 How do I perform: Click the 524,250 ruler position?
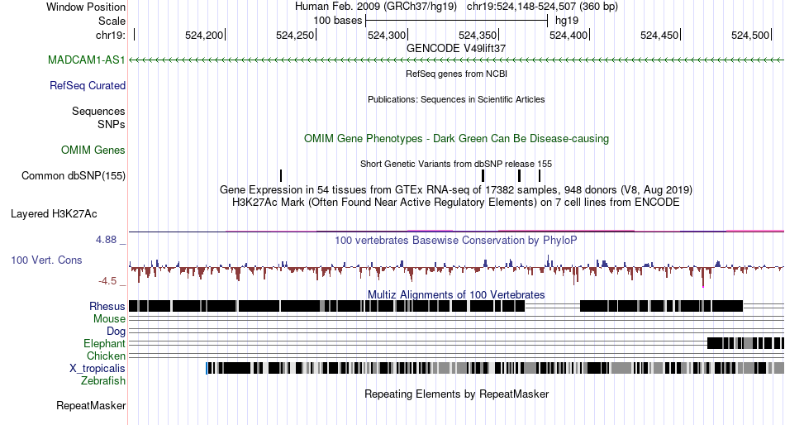coord(295,35)
